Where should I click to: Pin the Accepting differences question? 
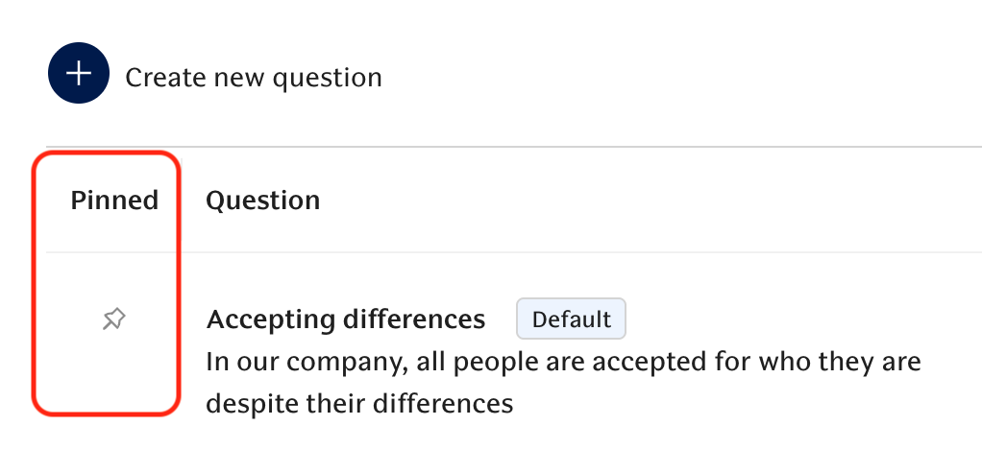113,319
